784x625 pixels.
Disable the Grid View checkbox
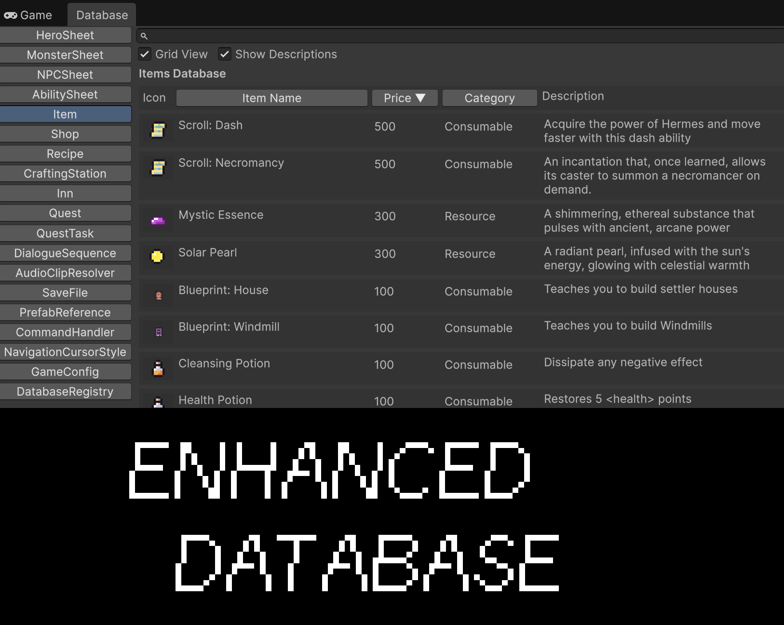click(x=145, y=54)
